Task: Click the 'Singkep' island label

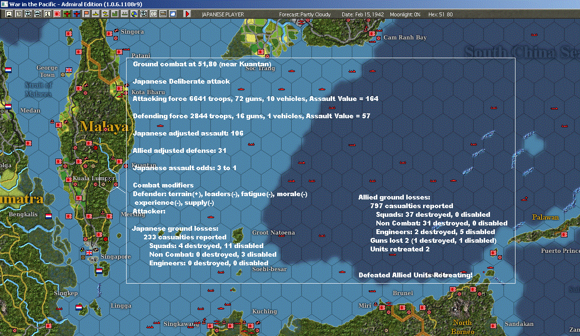Action: (x=66, y=293)
